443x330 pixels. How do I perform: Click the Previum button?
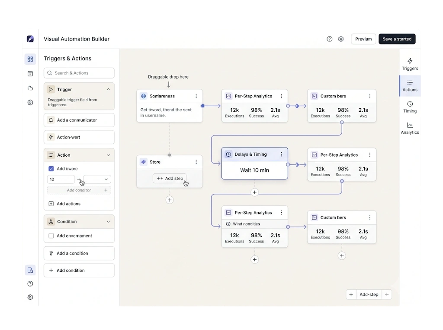coord(363,39)
